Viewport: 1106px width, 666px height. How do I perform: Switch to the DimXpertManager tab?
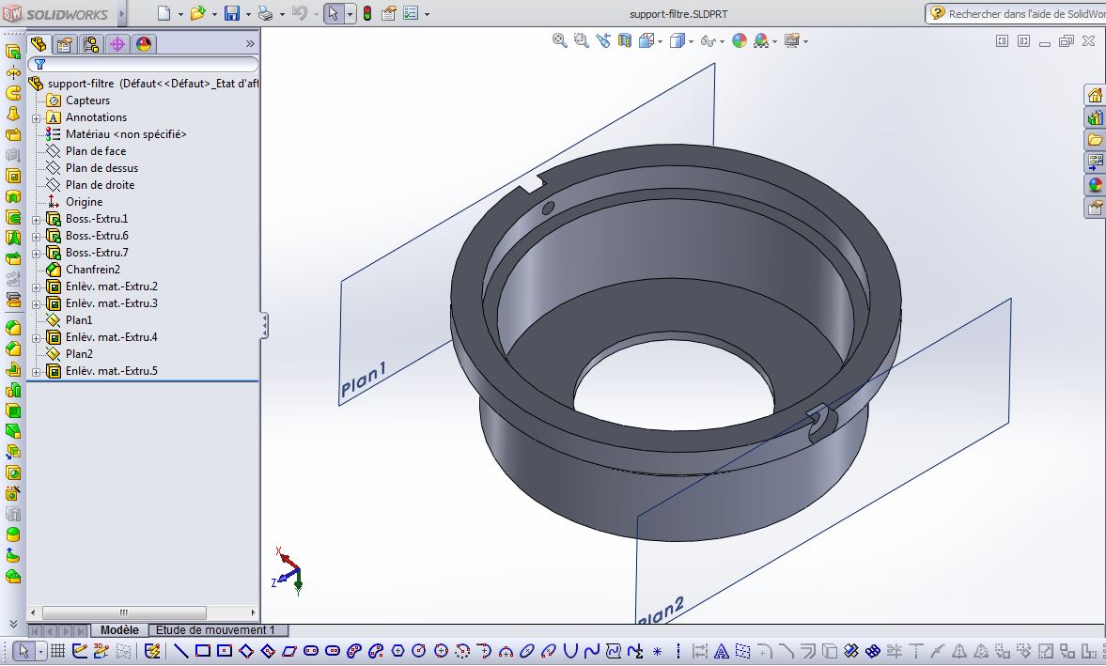(x=117, y=44)
